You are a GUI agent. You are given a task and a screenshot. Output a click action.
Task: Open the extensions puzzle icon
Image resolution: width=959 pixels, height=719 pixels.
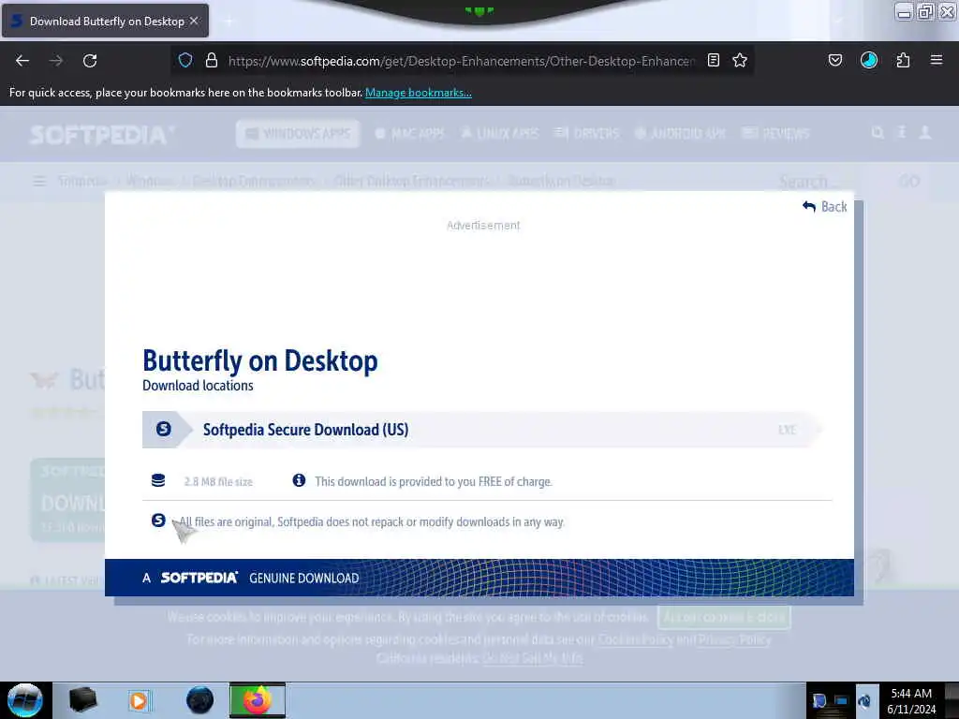pos(904,60)
